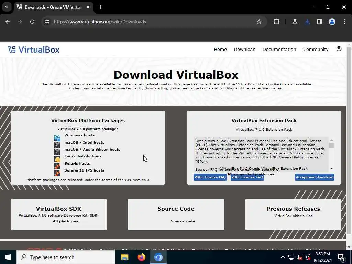Click the macOS / Apple Silicon hosts icon
The image size is (352, 264).
(x=57, y=152)
